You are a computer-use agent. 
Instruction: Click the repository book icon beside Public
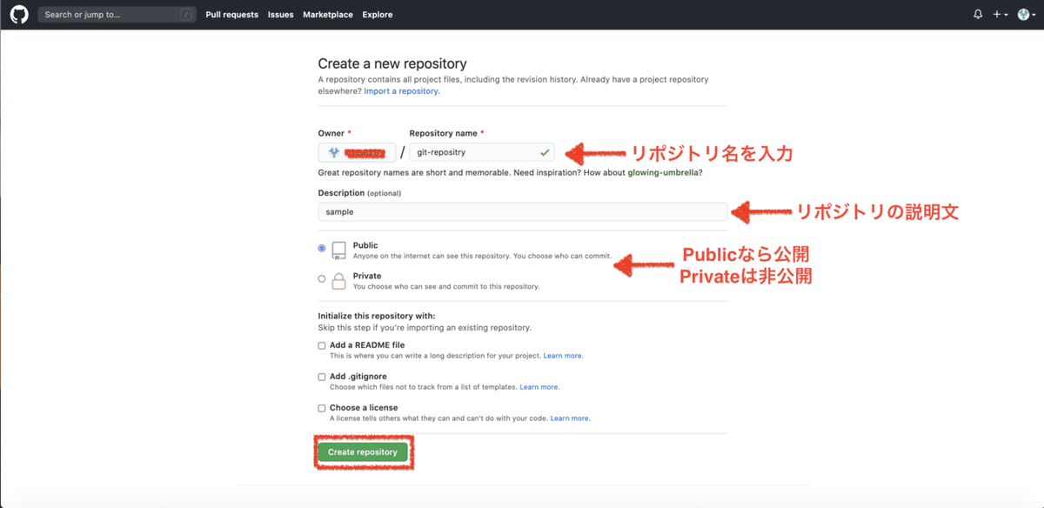pos(339,251)
